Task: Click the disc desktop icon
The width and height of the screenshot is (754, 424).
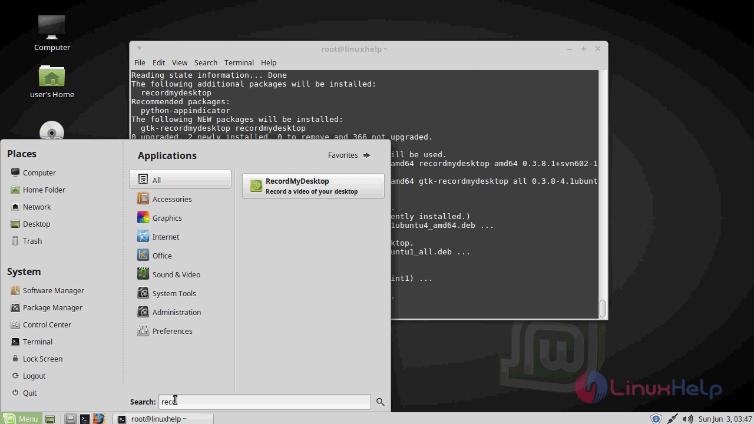Action: (x=52, y=131)
